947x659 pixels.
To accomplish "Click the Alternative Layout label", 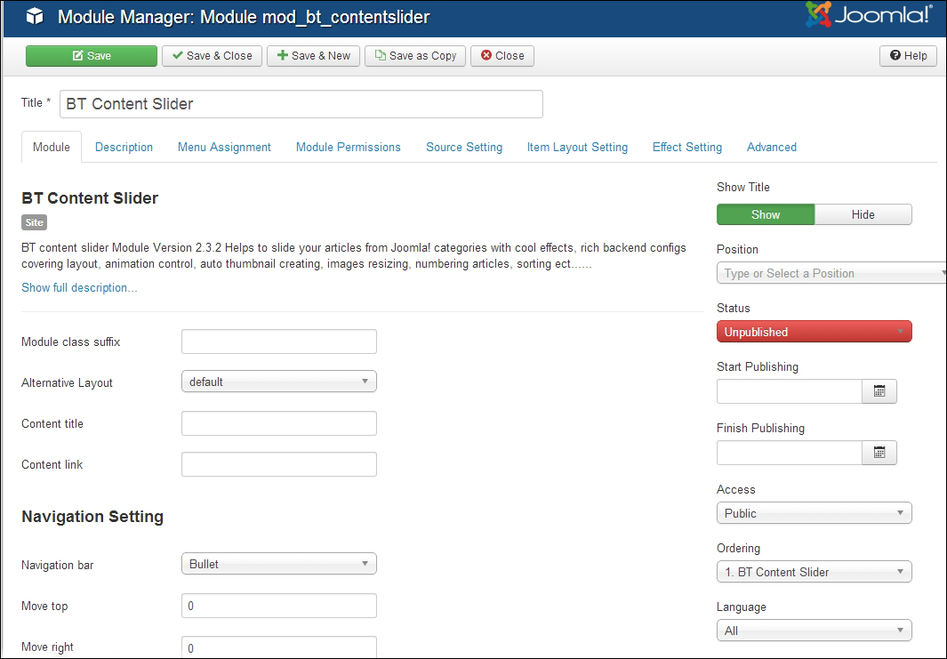I will [67, 383].
